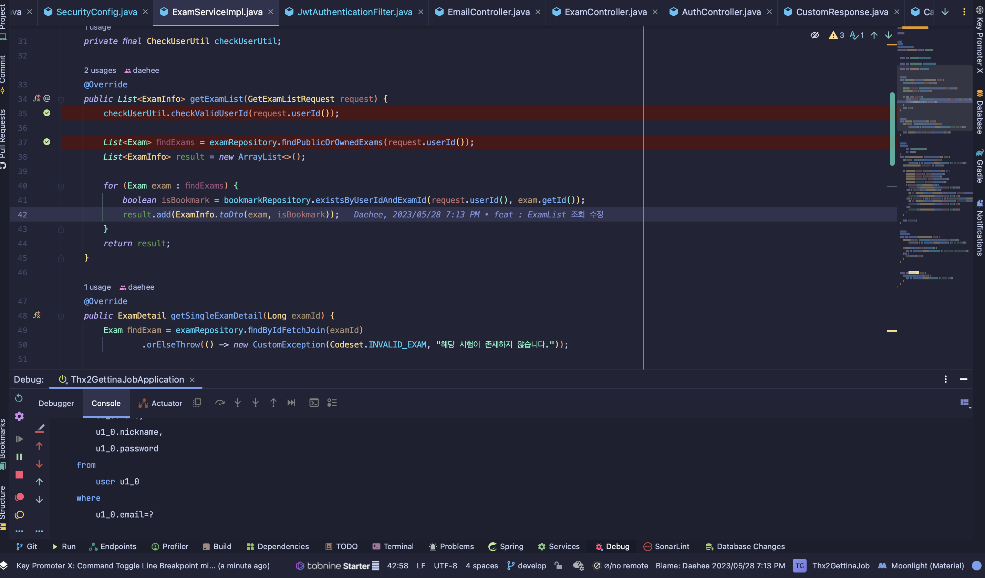The width and height of the screenshot is (985, 578).
Task: Switch to the JwtAuthenticationFilter.java tab
Action: [354, 12]
